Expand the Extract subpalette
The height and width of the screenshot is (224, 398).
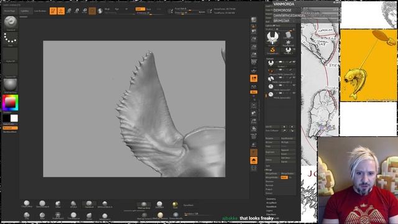tap(269, 194)
